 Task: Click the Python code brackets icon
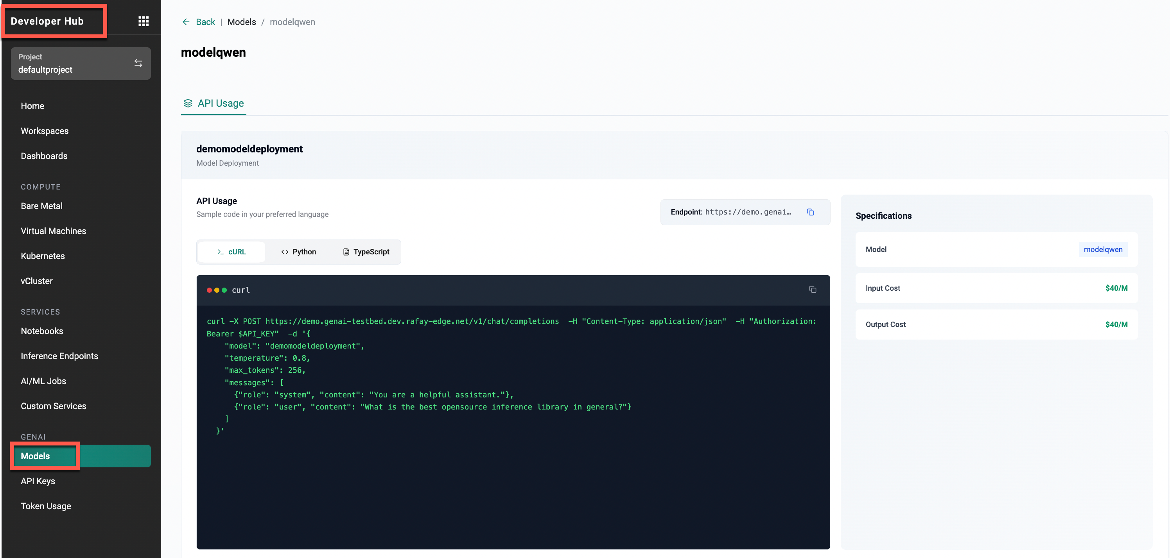click(x=285, y=252)
